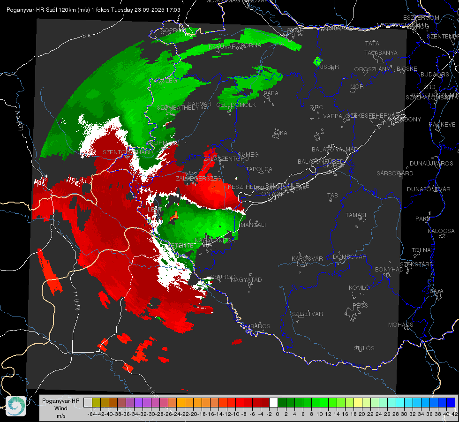Click the MOHACS city label
Screen dimensions: 459x422
point(400,325)
